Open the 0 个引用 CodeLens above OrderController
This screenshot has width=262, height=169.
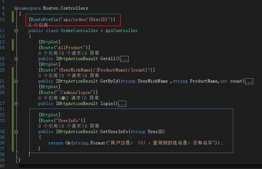38,25
